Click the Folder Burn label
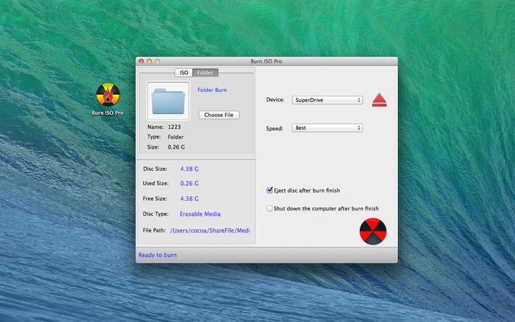515x322 pixels. (212, 90)
